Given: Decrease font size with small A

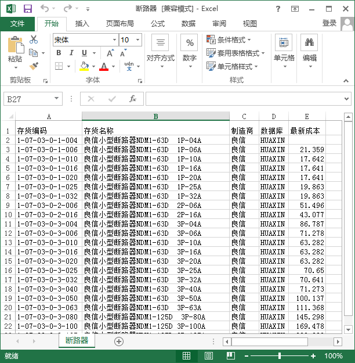Looking at the screenshot, I should [x=124, y=53].
